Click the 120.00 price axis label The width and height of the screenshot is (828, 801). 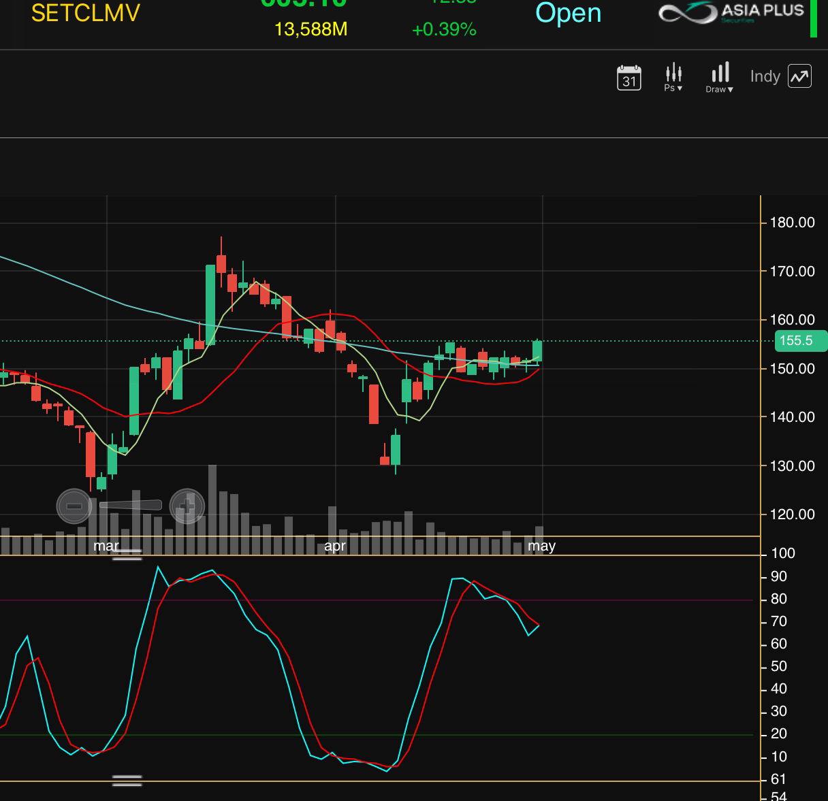[x=793, y=514]
